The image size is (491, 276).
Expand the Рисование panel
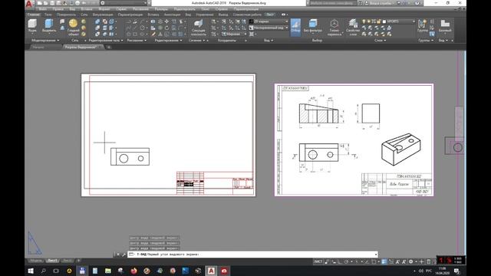click(x=137, y=41)
